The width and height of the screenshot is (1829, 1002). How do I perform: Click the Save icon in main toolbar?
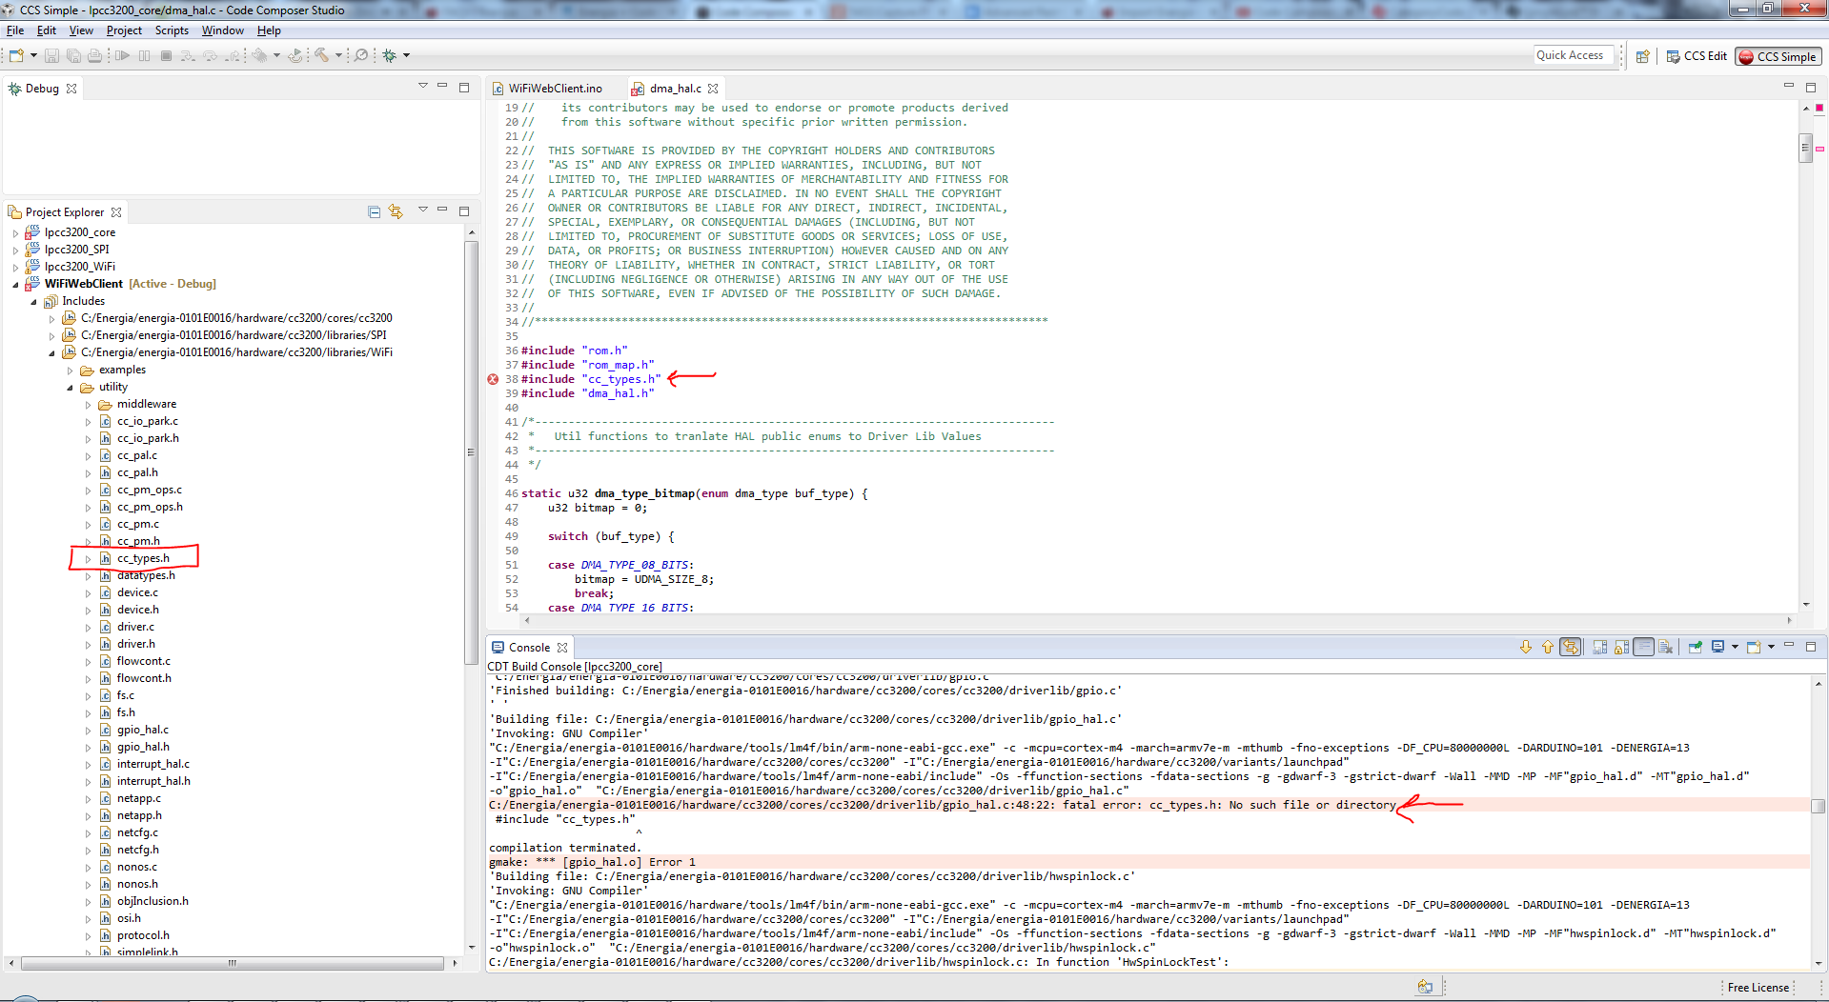coord(52,55)
